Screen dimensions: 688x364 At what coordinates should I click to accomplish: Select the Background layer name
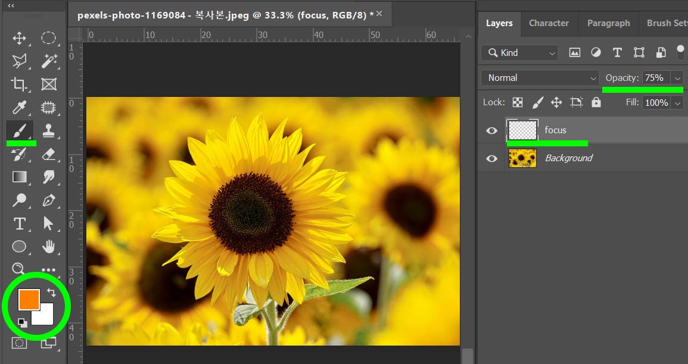tap(569, 158)
